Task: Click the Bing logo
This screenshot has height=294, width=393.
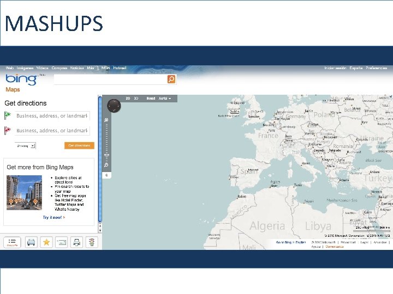Action: click(x=21, y=79)
